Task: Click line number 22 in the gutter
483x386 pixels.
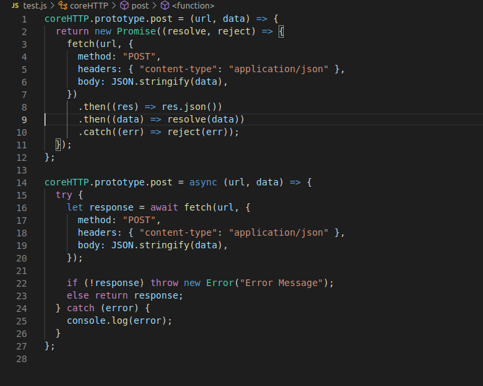Action: pyautogui.click(x=22, y=283)
